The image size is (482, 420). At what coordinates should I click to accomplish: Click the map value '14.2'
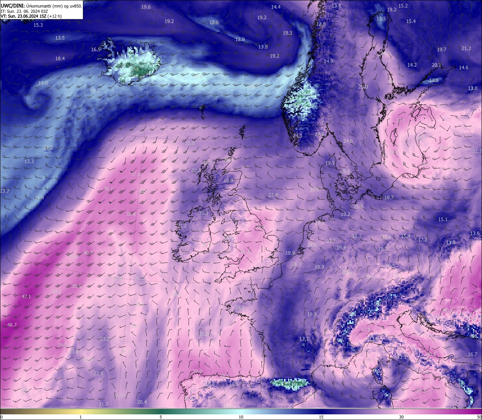[412, 65]
